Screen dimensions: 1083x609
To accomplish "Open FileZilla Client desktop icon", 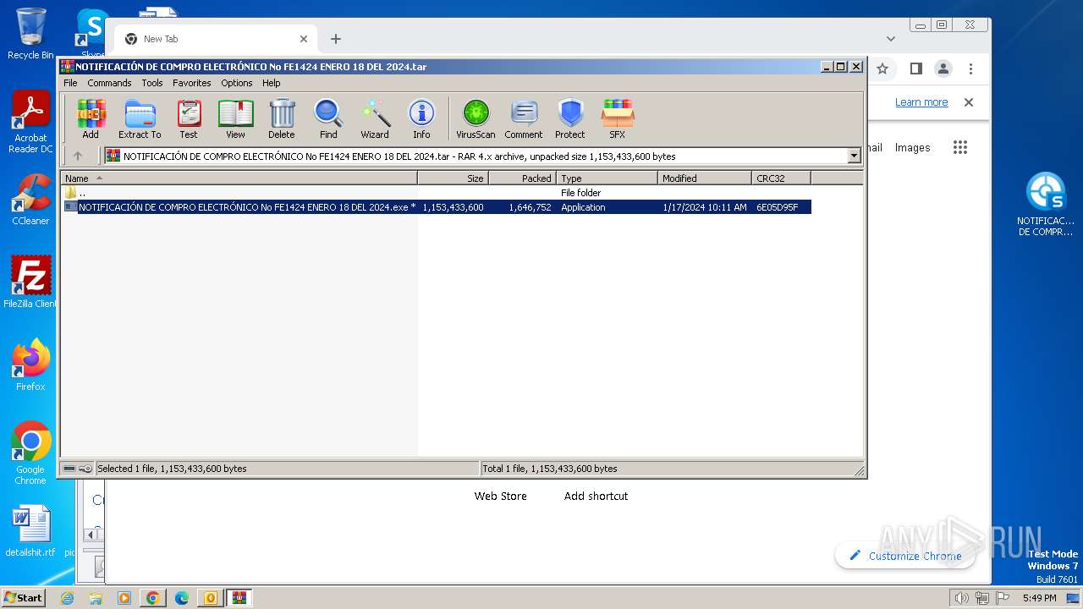I will pos(30,283).
